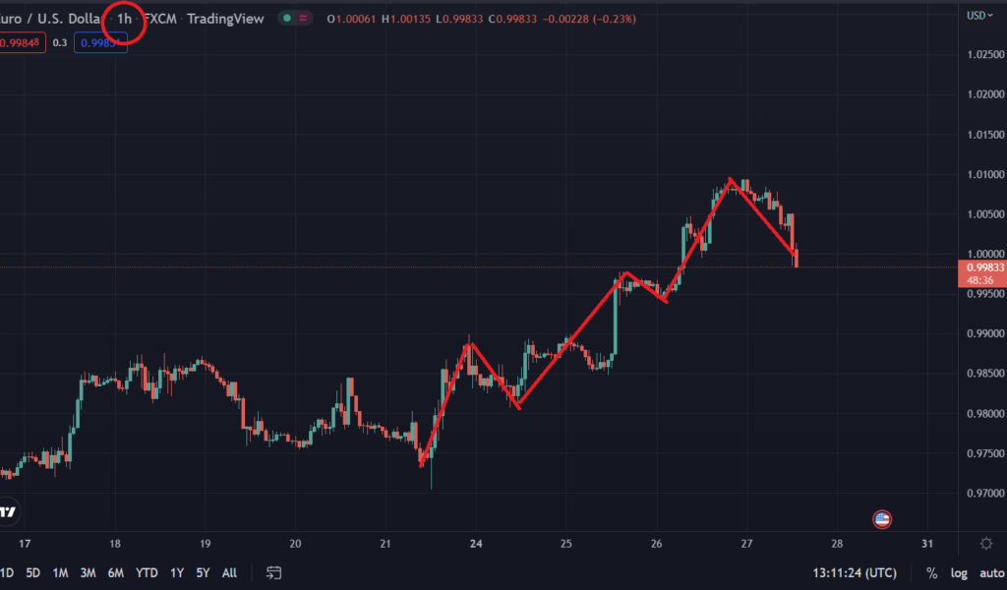The width and height of the screenshot is (1007, 590).
Task: Click the red bid price 0.99848 button
Action: click(23, 43)
